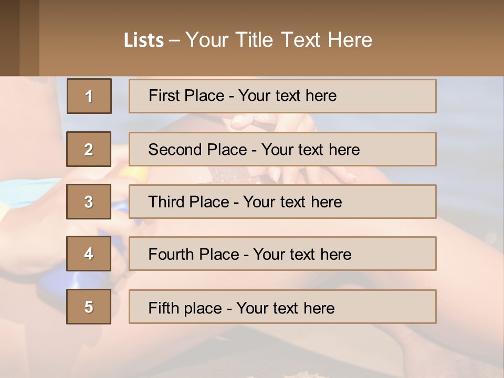Click the number 1 box
The width and height of the screenshot is (504, 378).
tap(89, 96)
